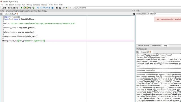Maximize the current pane
The height and width of the screenshot is (102, 181).
(57, 8)
